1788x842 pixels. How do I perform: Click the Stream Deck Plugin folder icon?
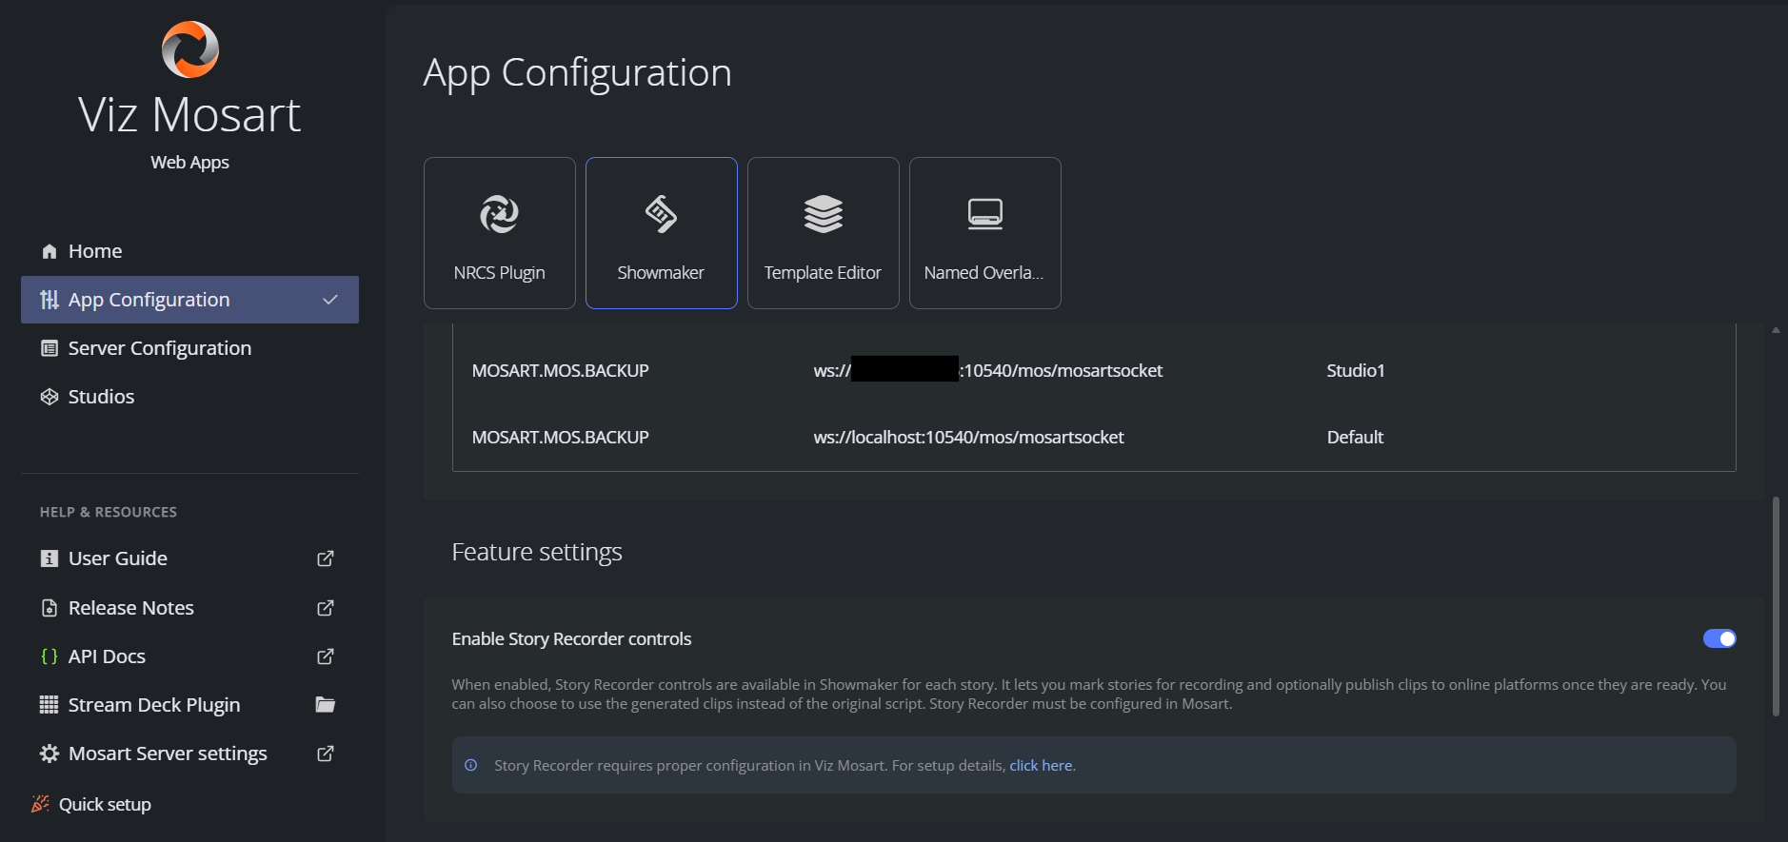point(326,705)
